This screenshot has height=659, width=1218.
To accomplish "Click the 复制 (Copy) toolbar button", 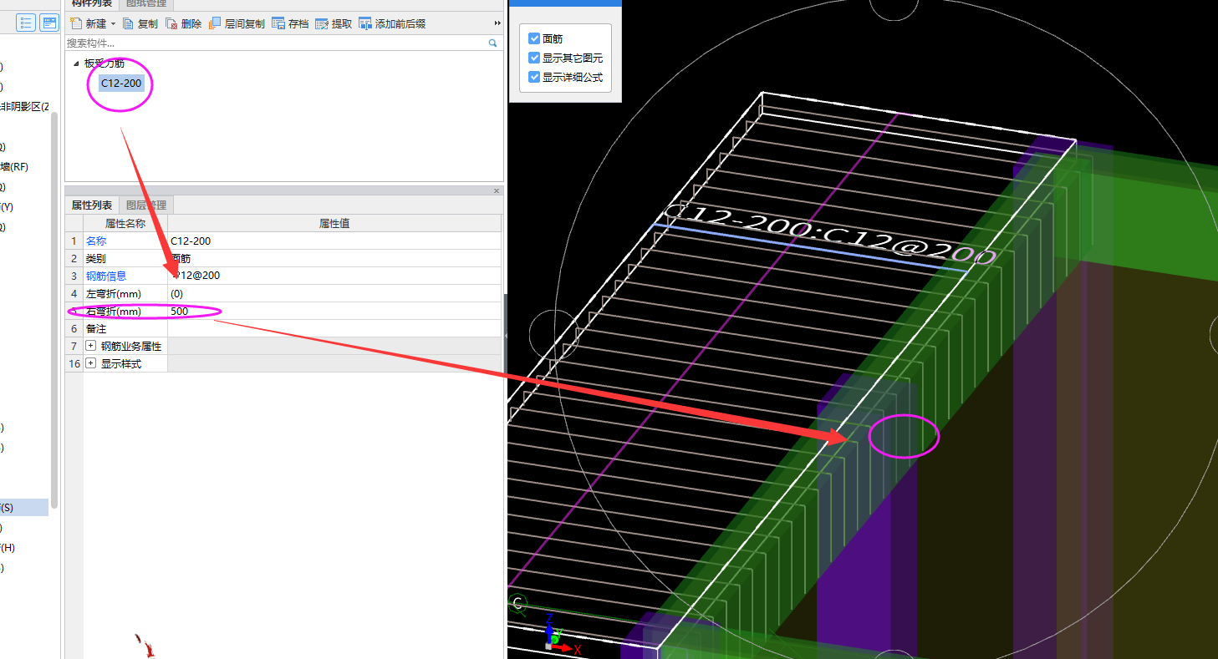I will pyautogui.click(x=140, y=23).
